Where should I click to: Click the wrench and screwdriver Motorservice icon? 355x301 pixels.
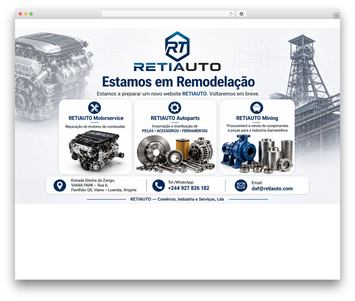click(x=95, y=108)
